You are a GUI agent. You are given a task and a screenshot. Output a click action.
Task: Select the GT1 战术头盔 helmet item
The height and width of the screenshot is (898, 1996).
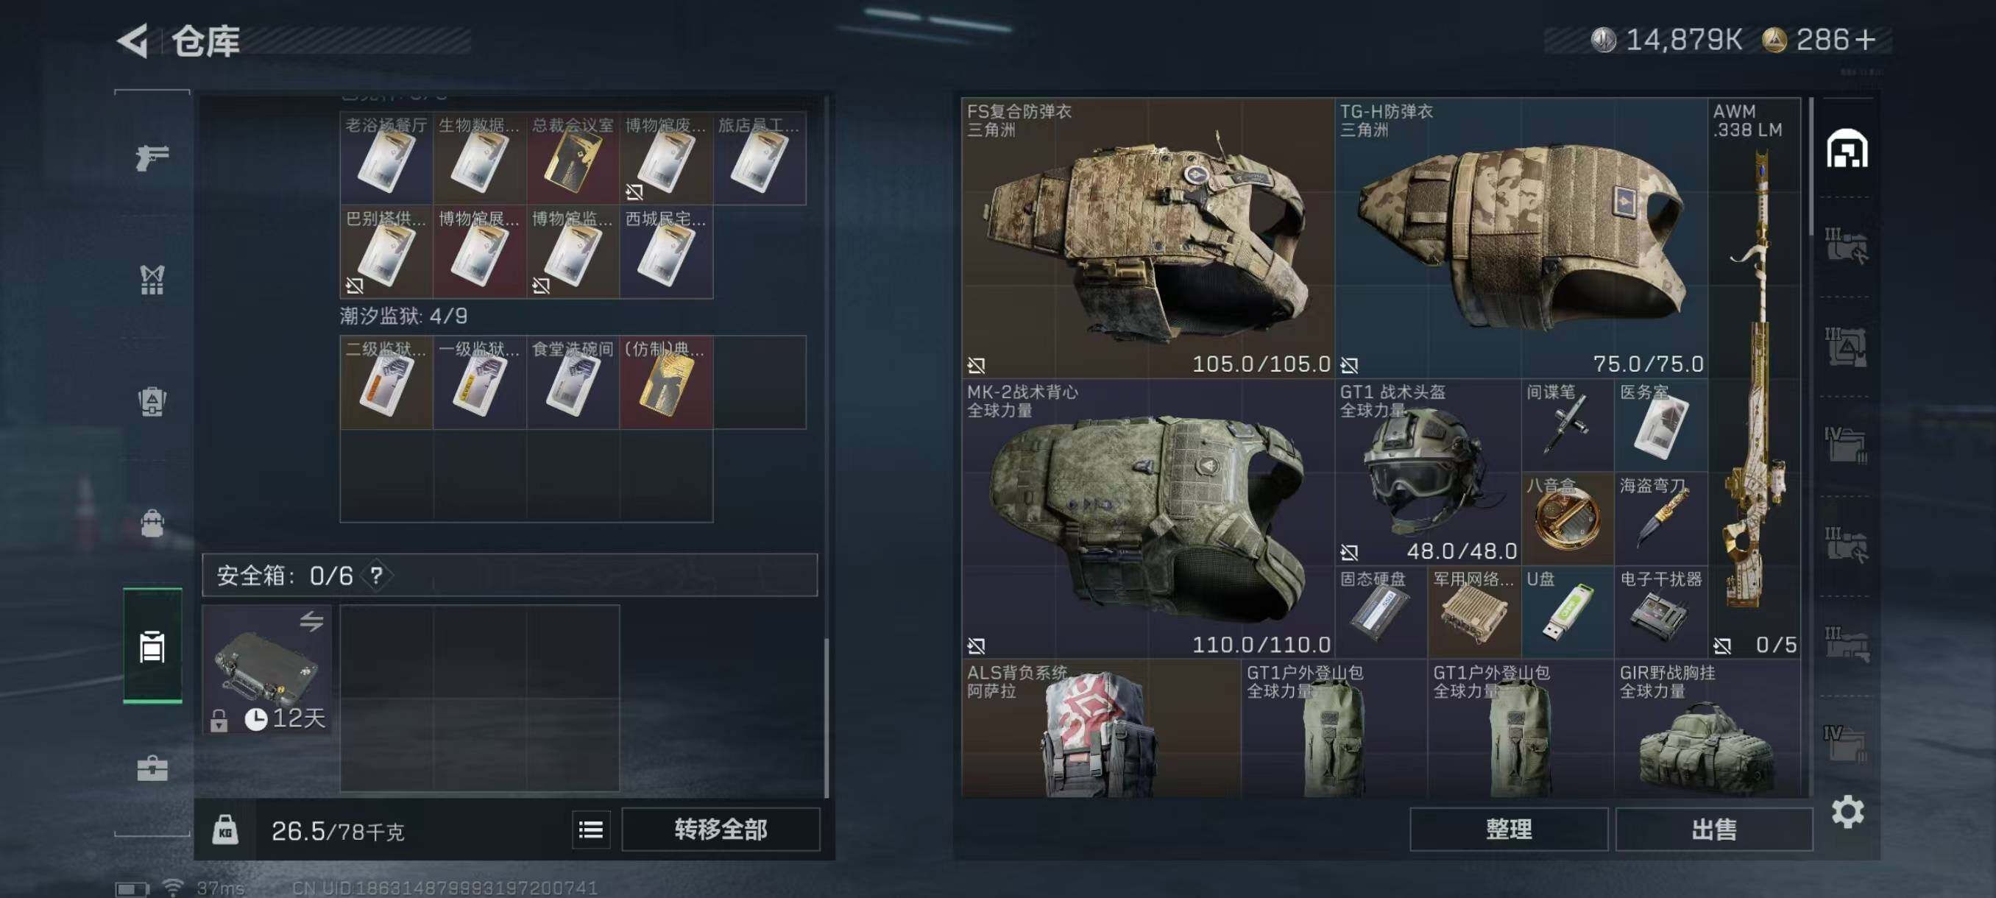point(1428,472)
